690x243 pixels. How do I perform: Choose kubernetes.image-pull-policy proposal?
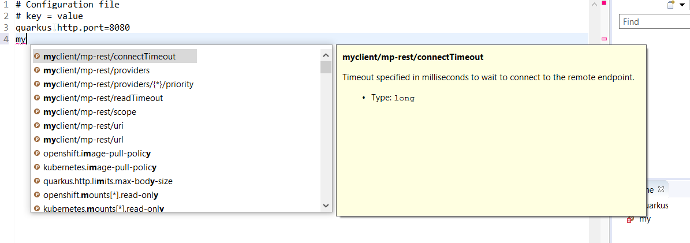[x=100, y=167]
